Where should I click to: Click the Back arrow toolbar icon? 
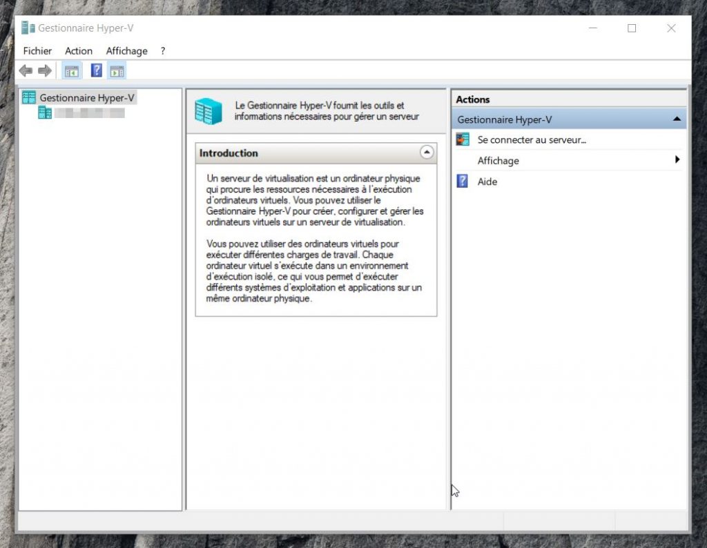[26, 71]
